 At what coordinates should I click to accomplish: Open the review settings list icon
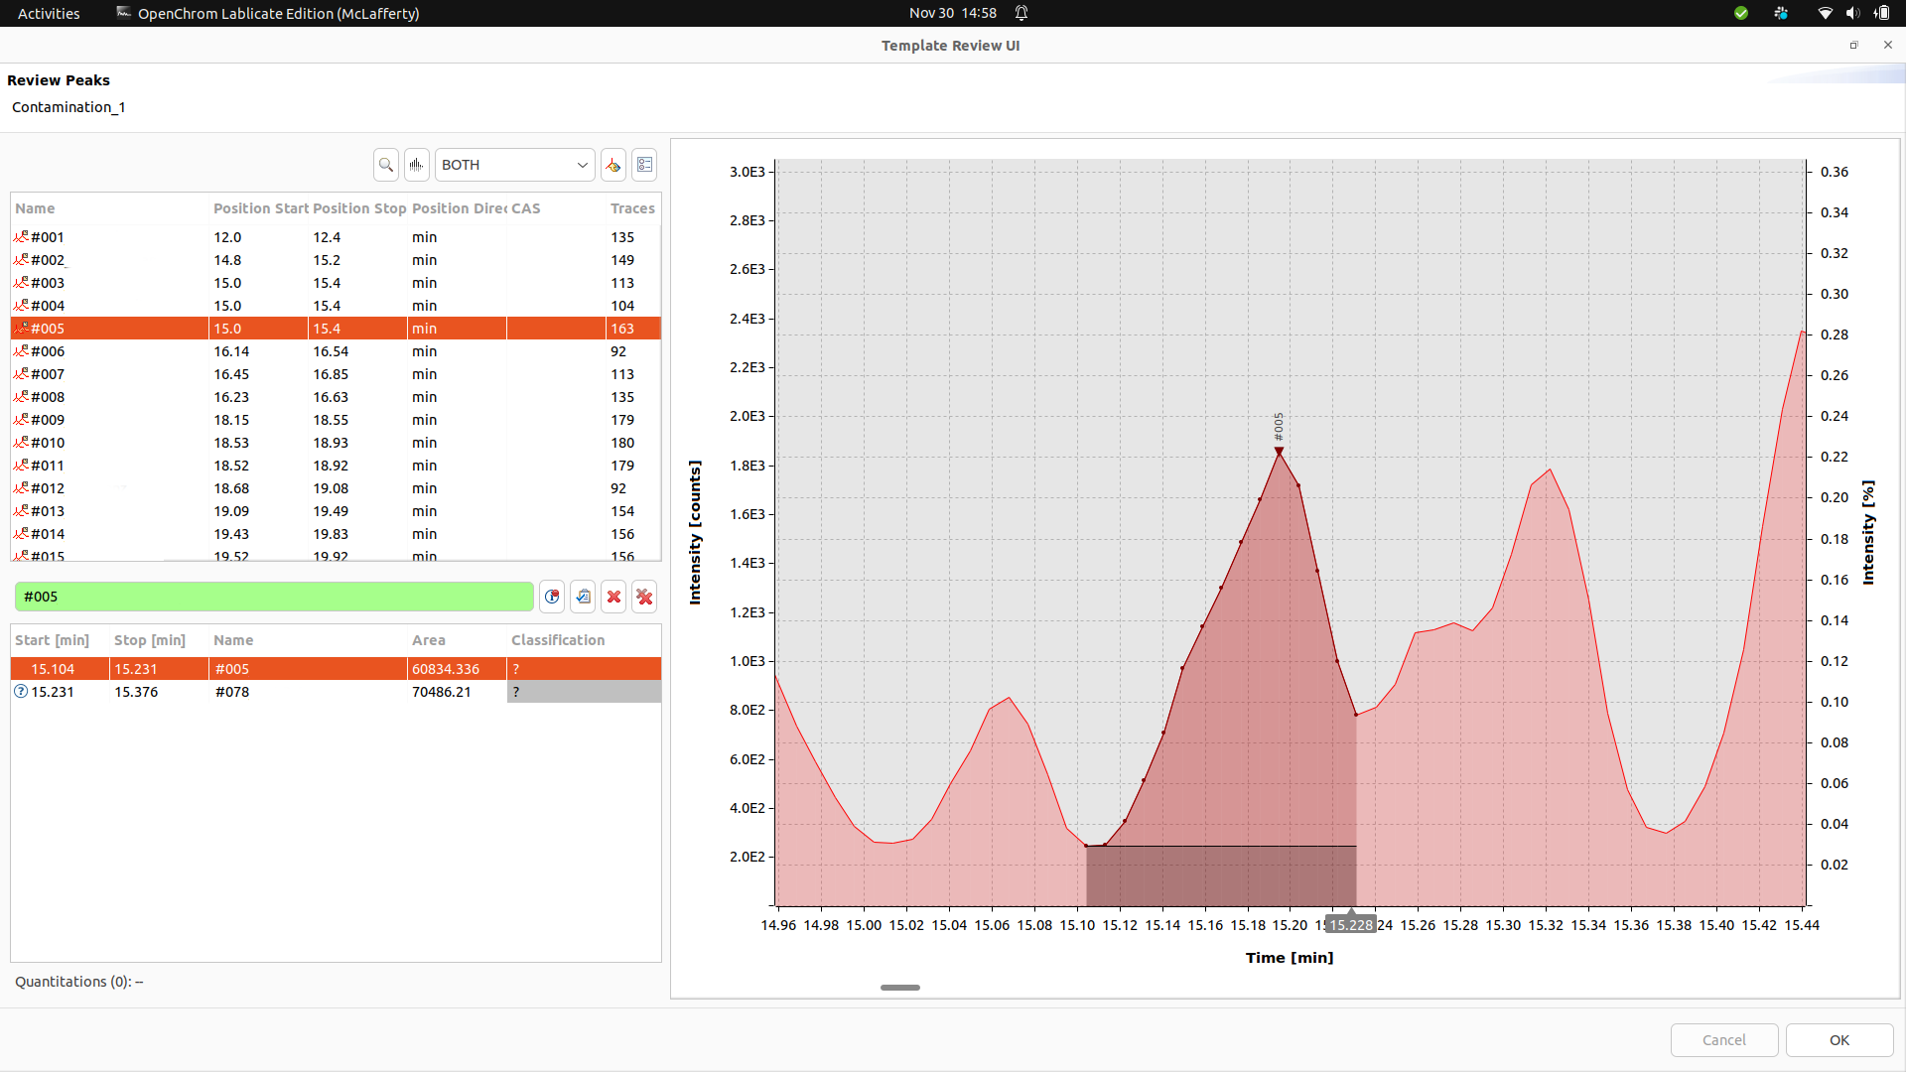[644, 165]
